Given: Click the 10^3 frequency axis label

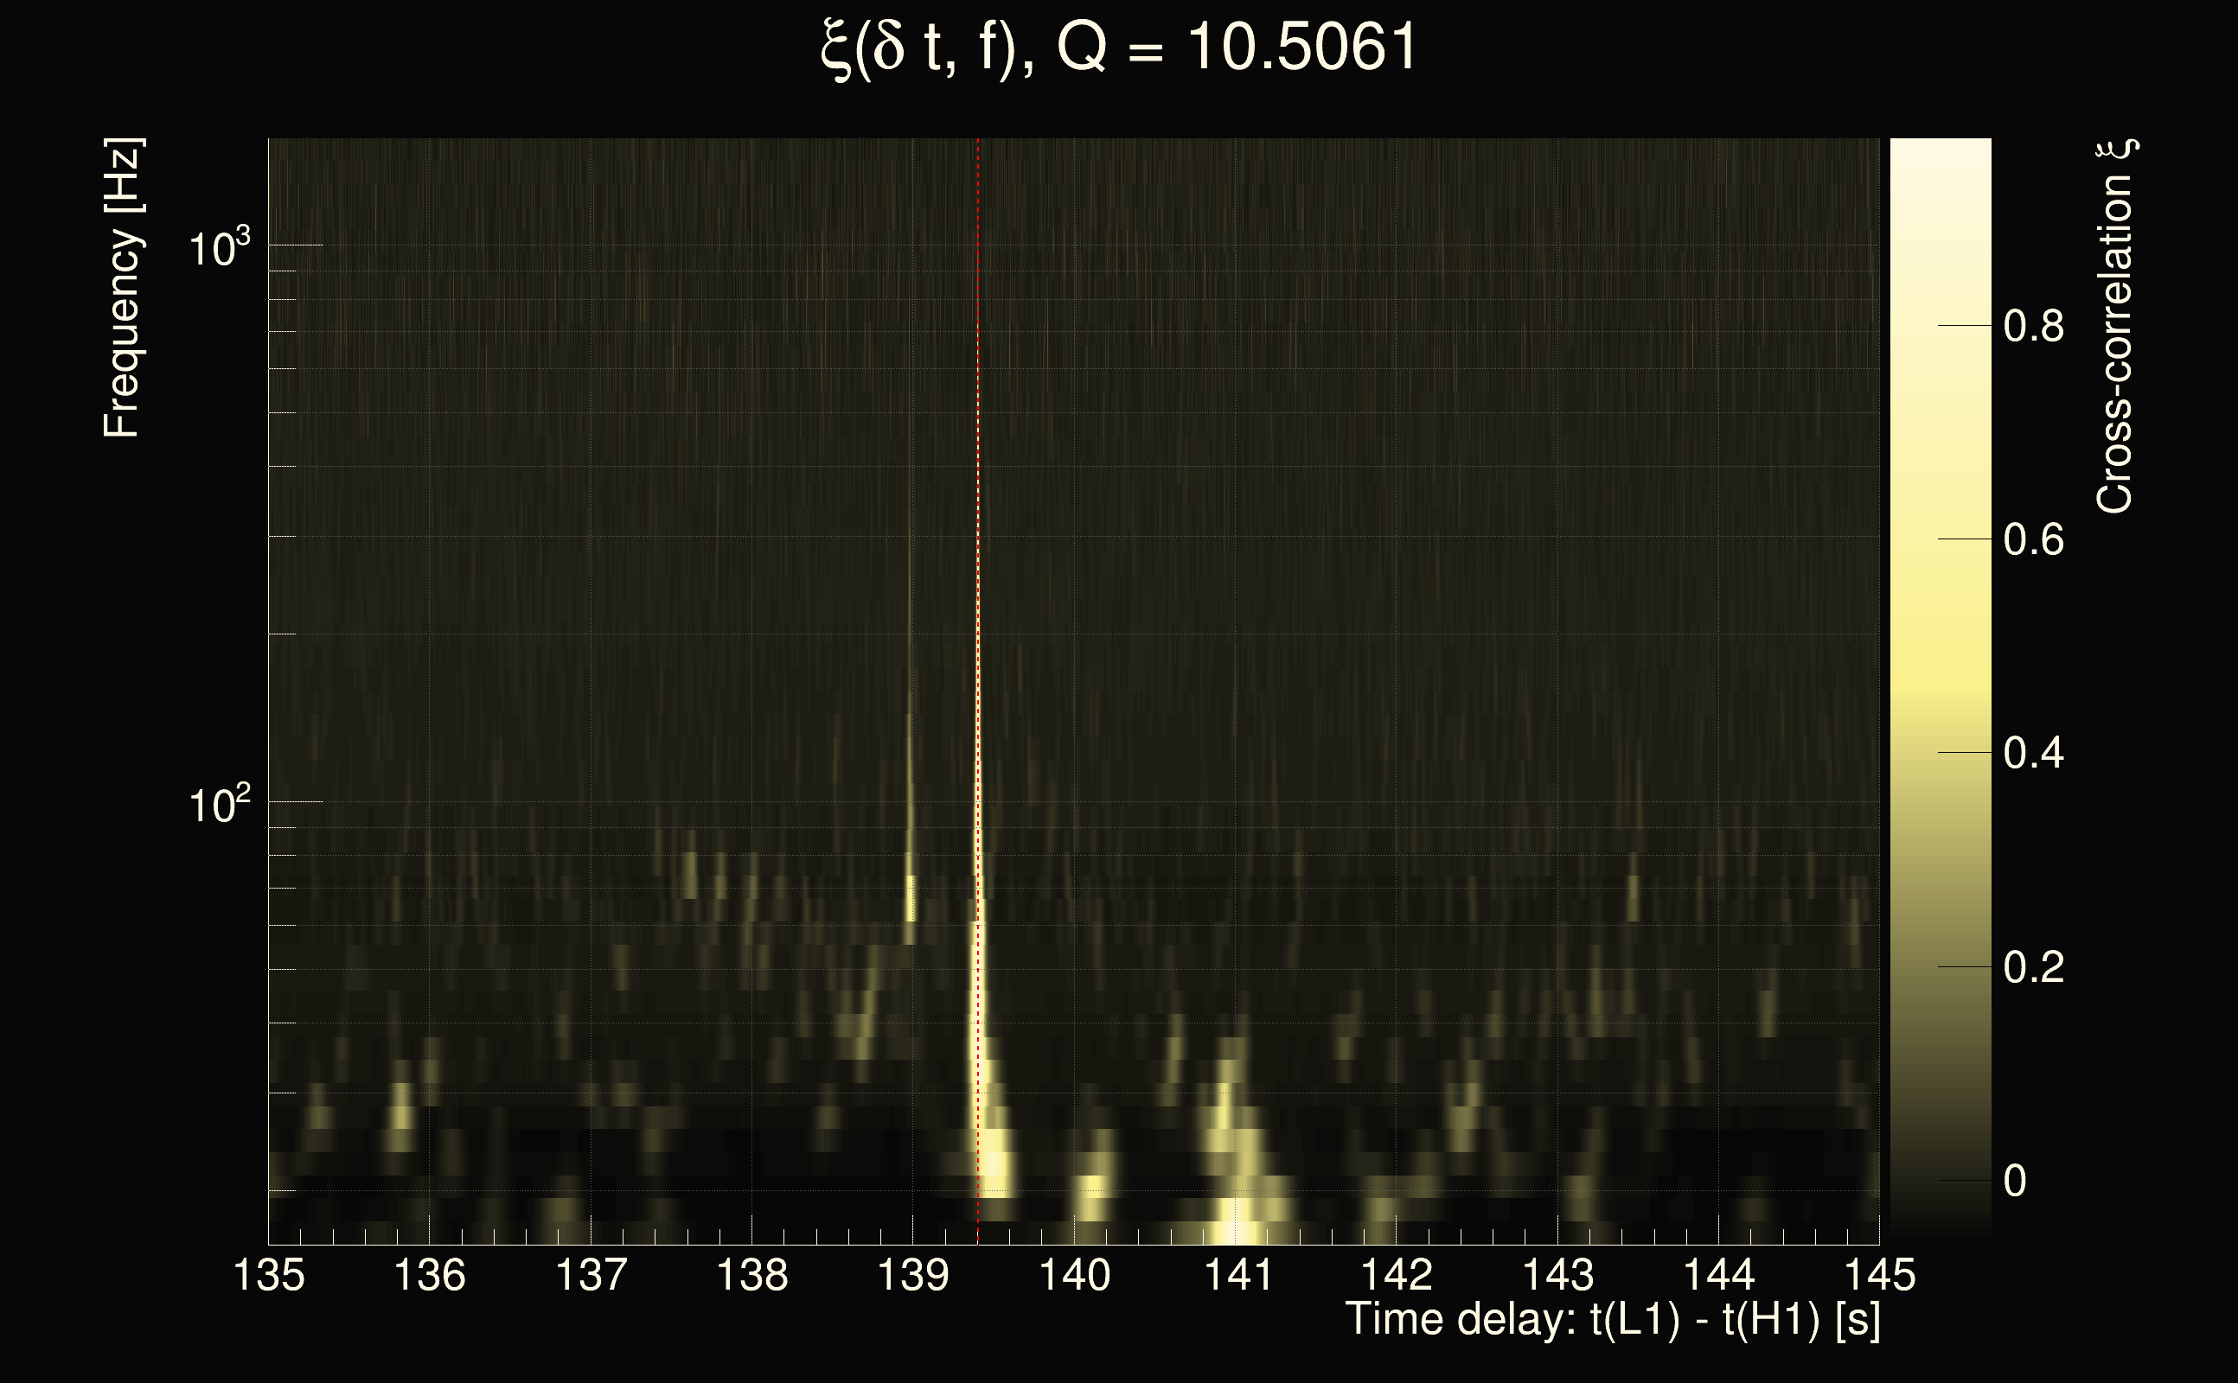Looking at the screenshot, I should click(218, 248).
